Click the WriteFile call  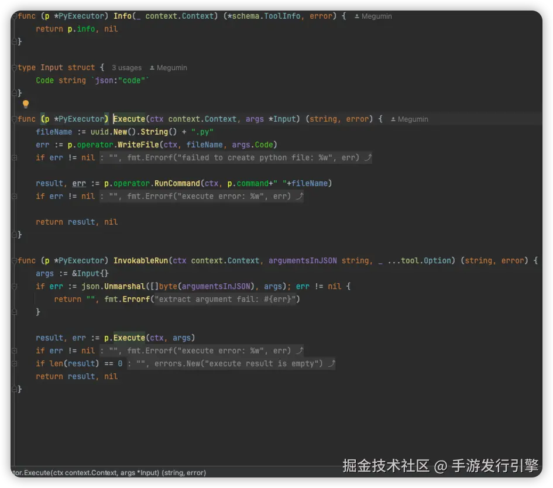138,145
